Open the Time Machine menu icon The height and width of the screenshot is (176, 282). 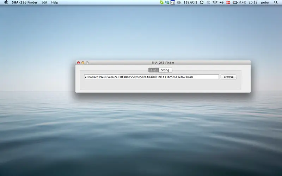[208, 2]
